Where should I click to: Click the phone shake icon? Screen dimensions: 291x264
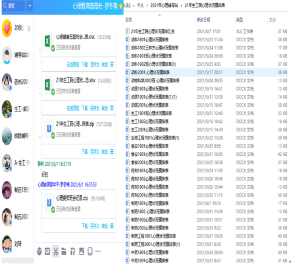pyautogui.click(x=89, y=251)
